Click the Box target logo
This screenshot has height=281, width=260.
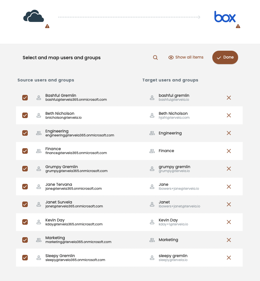tap(225, 17)
